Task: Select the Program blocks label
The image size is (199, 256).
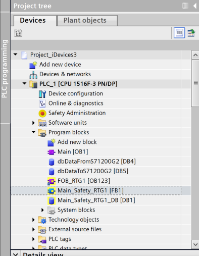Action: coord(69,132)
